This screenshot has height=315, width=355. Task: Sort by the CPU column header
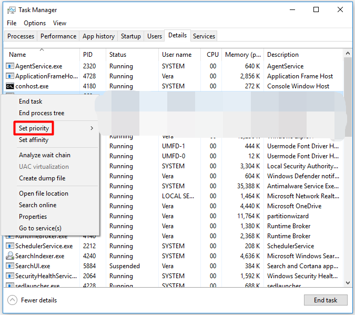[x=212, y=55]
